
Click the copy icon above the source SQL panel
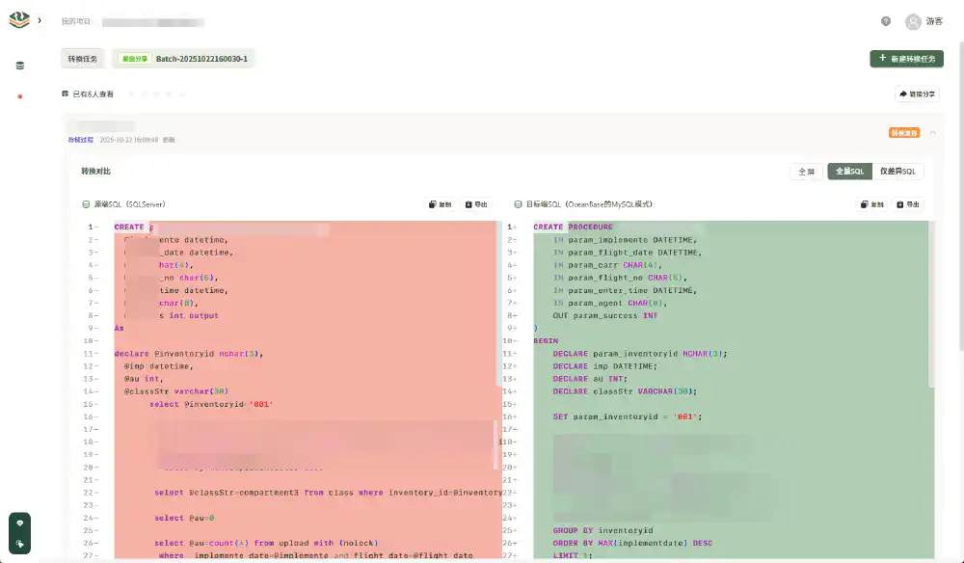click(432, 204)
